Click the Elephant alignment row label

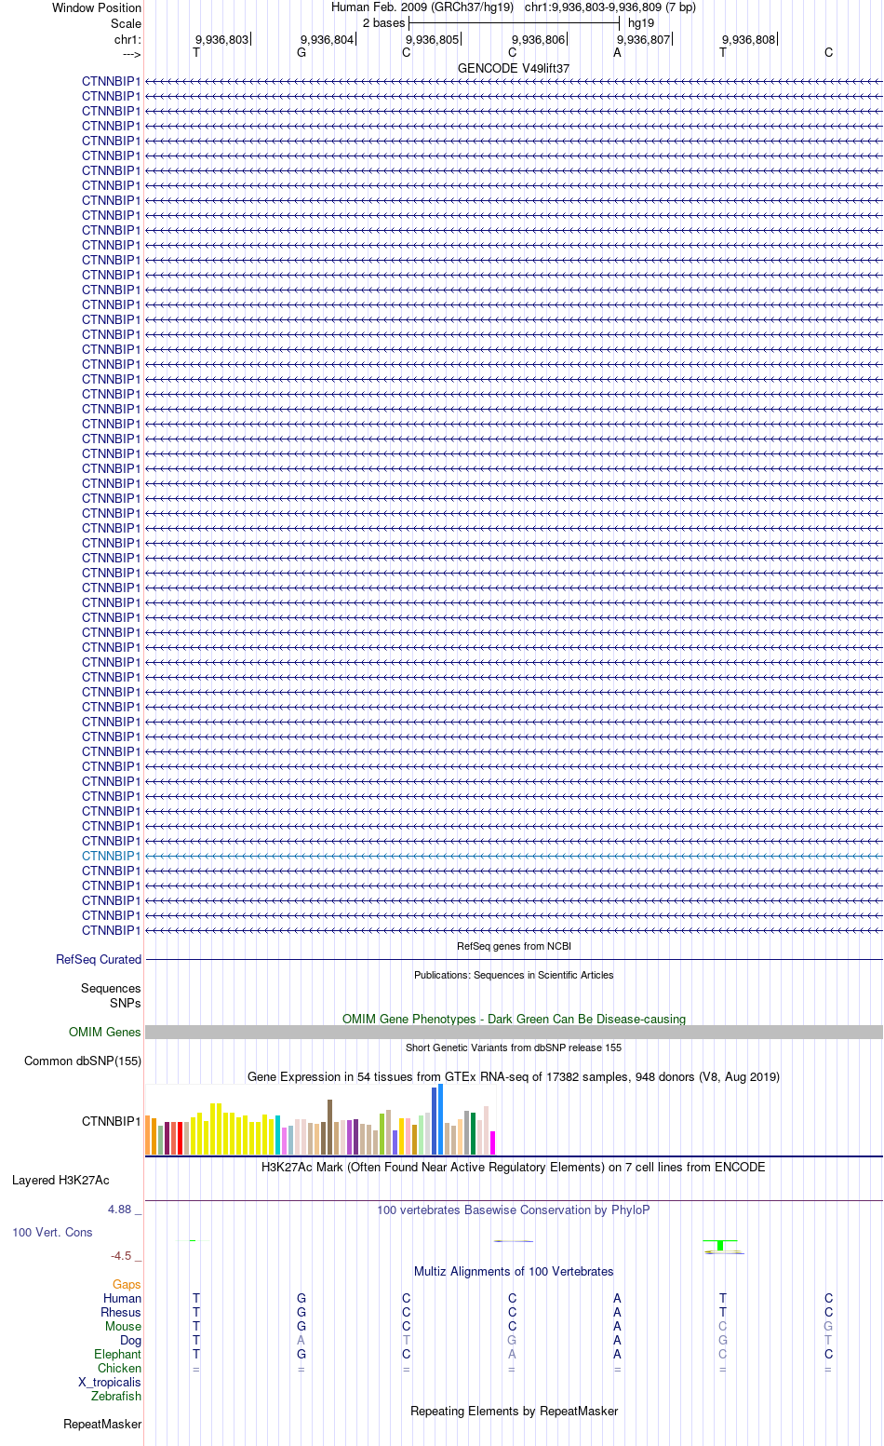point(117,1354)
